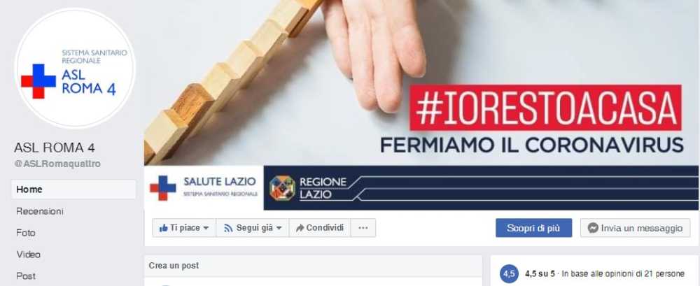The image size is (700, 286).
Task: Click the share arrow icon on Condividi
Action: point(300,228)
